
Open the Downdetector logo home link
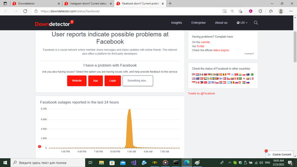point(54,23)
